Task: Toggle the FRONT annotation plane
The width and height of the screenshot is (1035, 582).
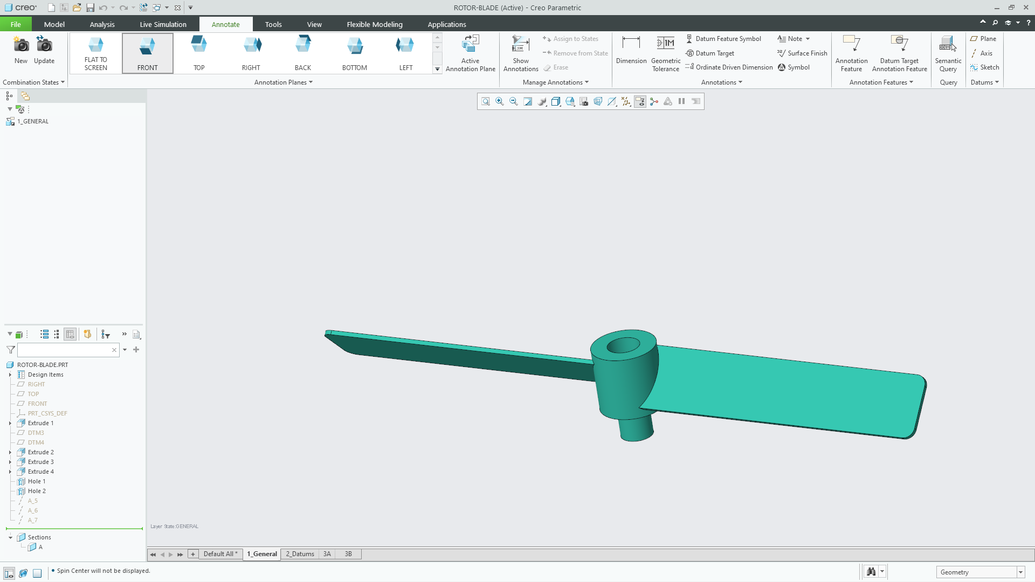Action: tap(147, 52)
